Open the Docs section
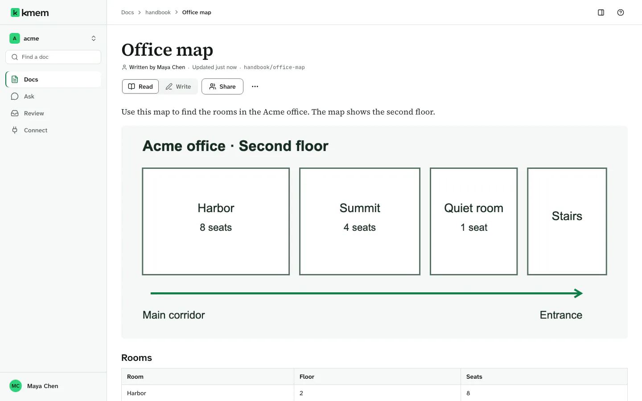The image size is (642, 401). click(53, 79)
